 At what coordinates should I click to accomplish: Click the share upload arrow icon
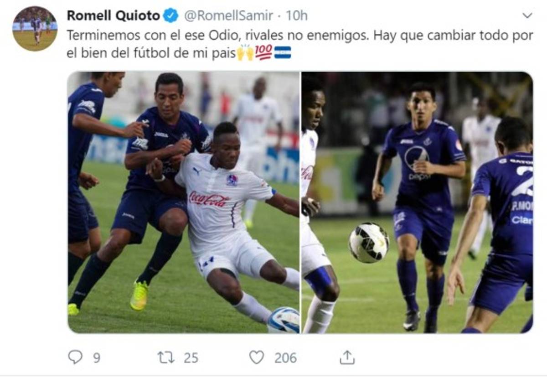click(347, 357)
